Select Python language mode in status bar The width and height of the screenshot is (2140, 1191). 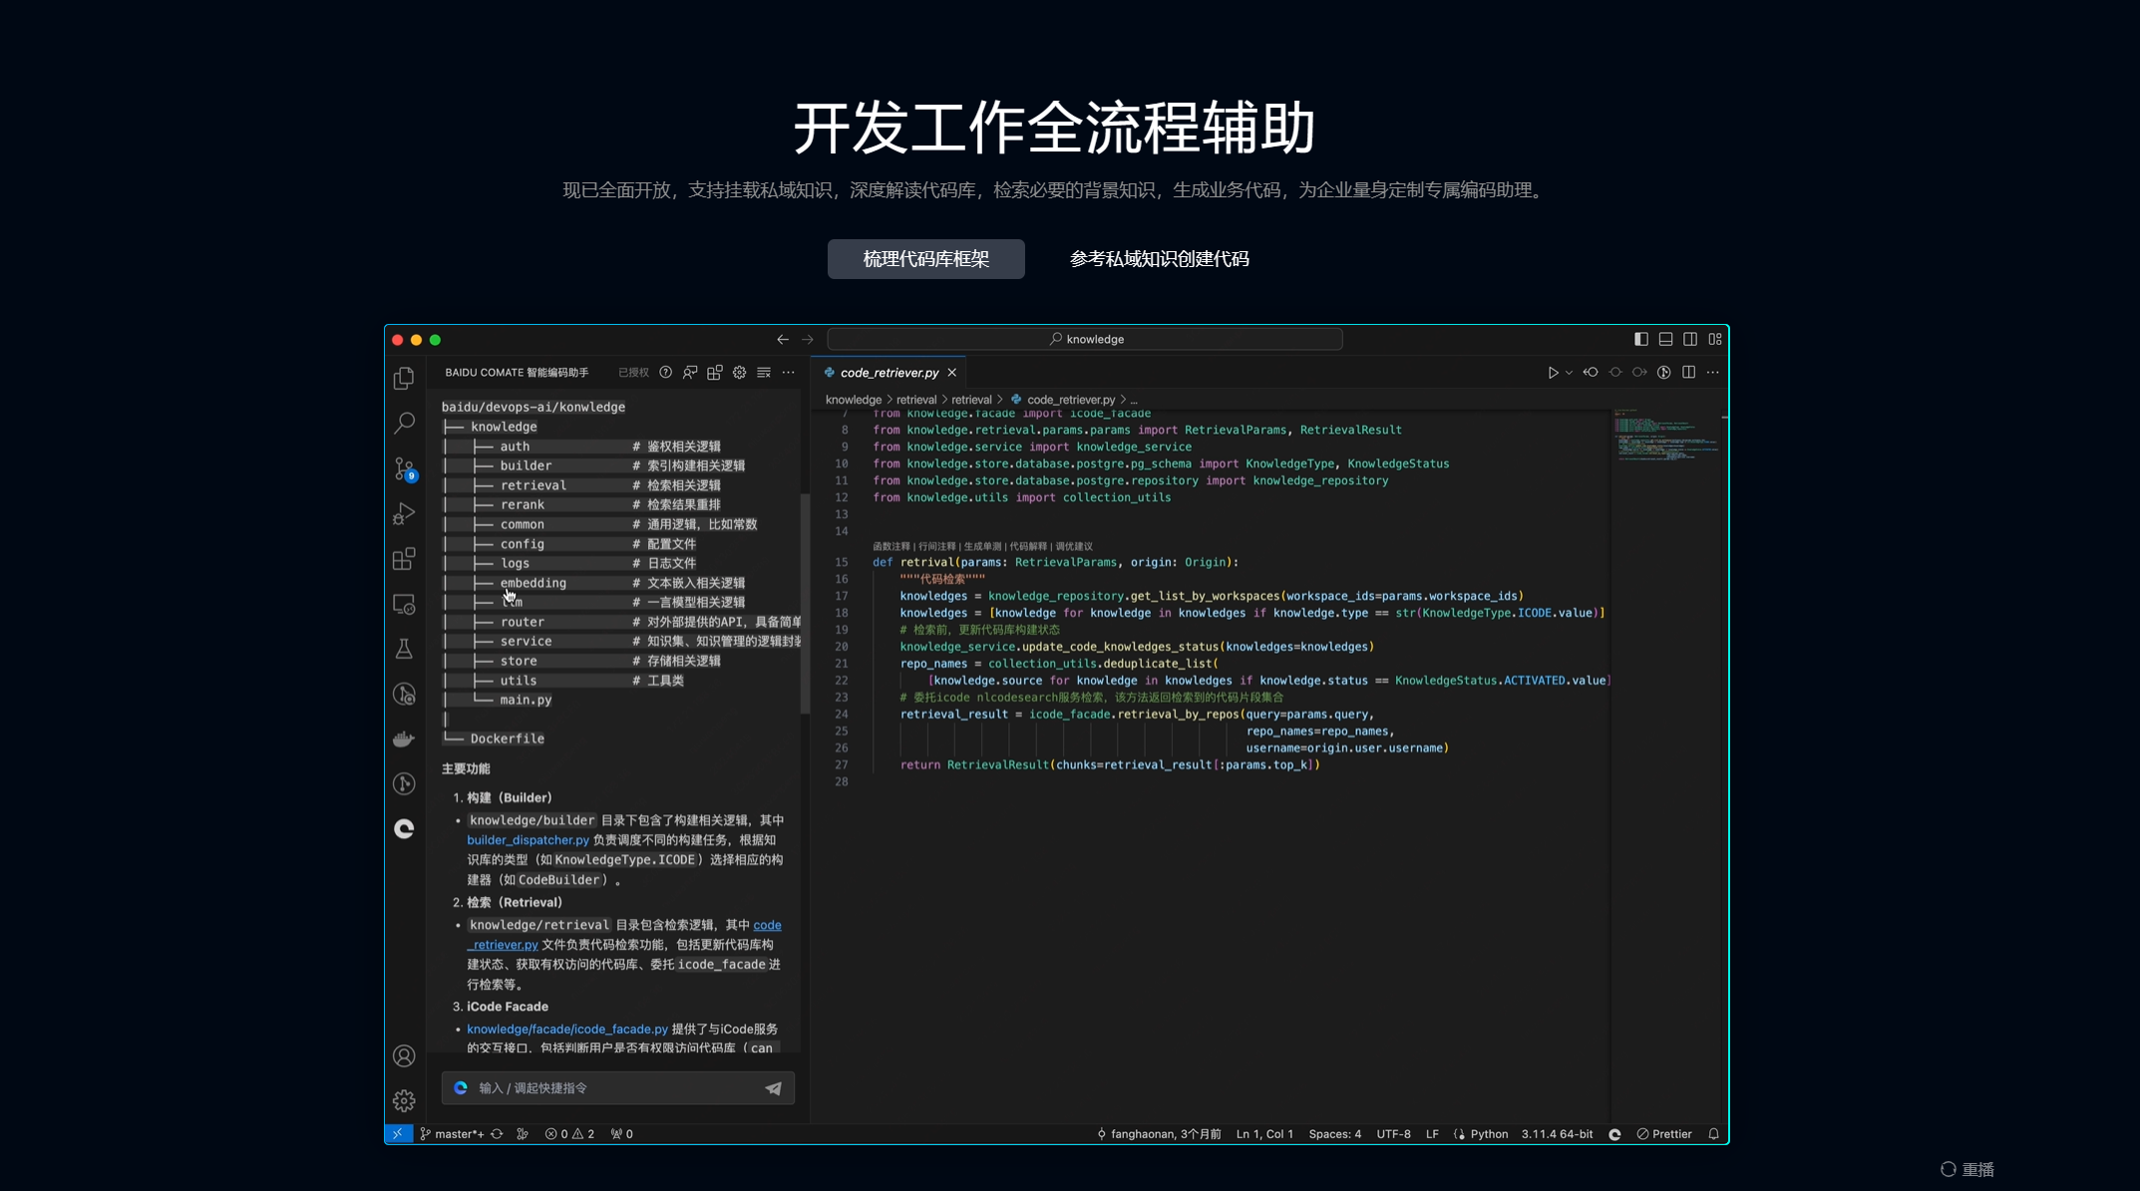click(x=1489, y=1134)
